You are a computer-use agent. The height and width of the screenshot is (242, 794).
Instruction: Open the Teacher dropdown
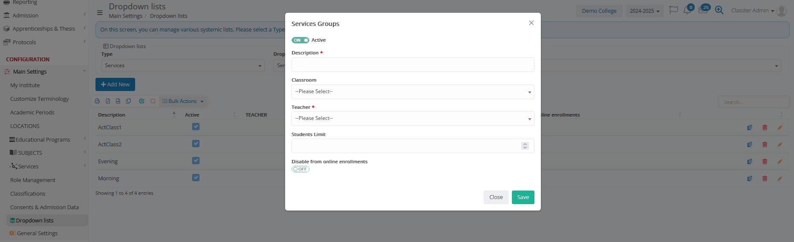point(413,119)
